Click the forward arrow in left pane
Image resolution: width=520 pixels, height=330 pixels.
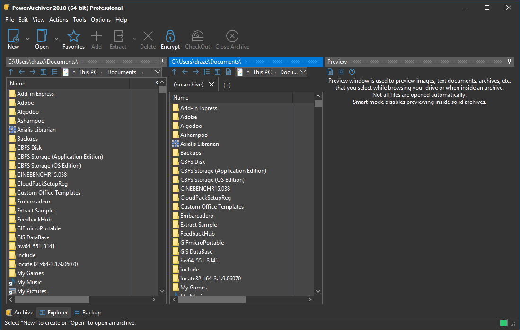(x=33, y=72)
